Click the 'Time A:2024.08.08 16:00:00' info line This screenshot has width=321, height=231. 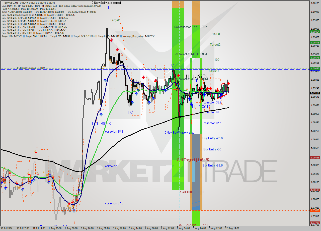point(49,12)
